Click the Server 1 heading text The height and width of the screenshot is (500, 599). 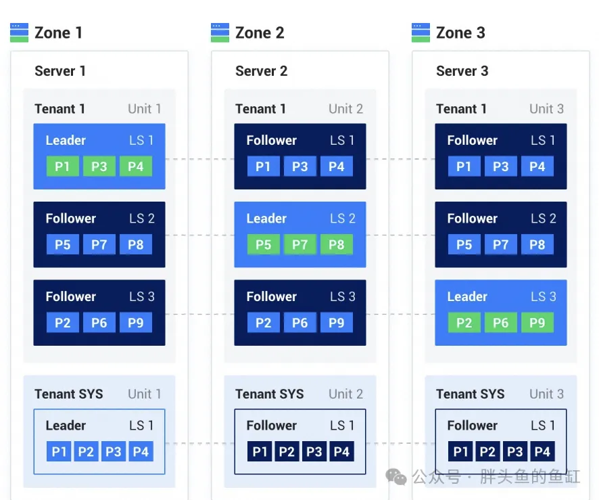tap(60, 71)
